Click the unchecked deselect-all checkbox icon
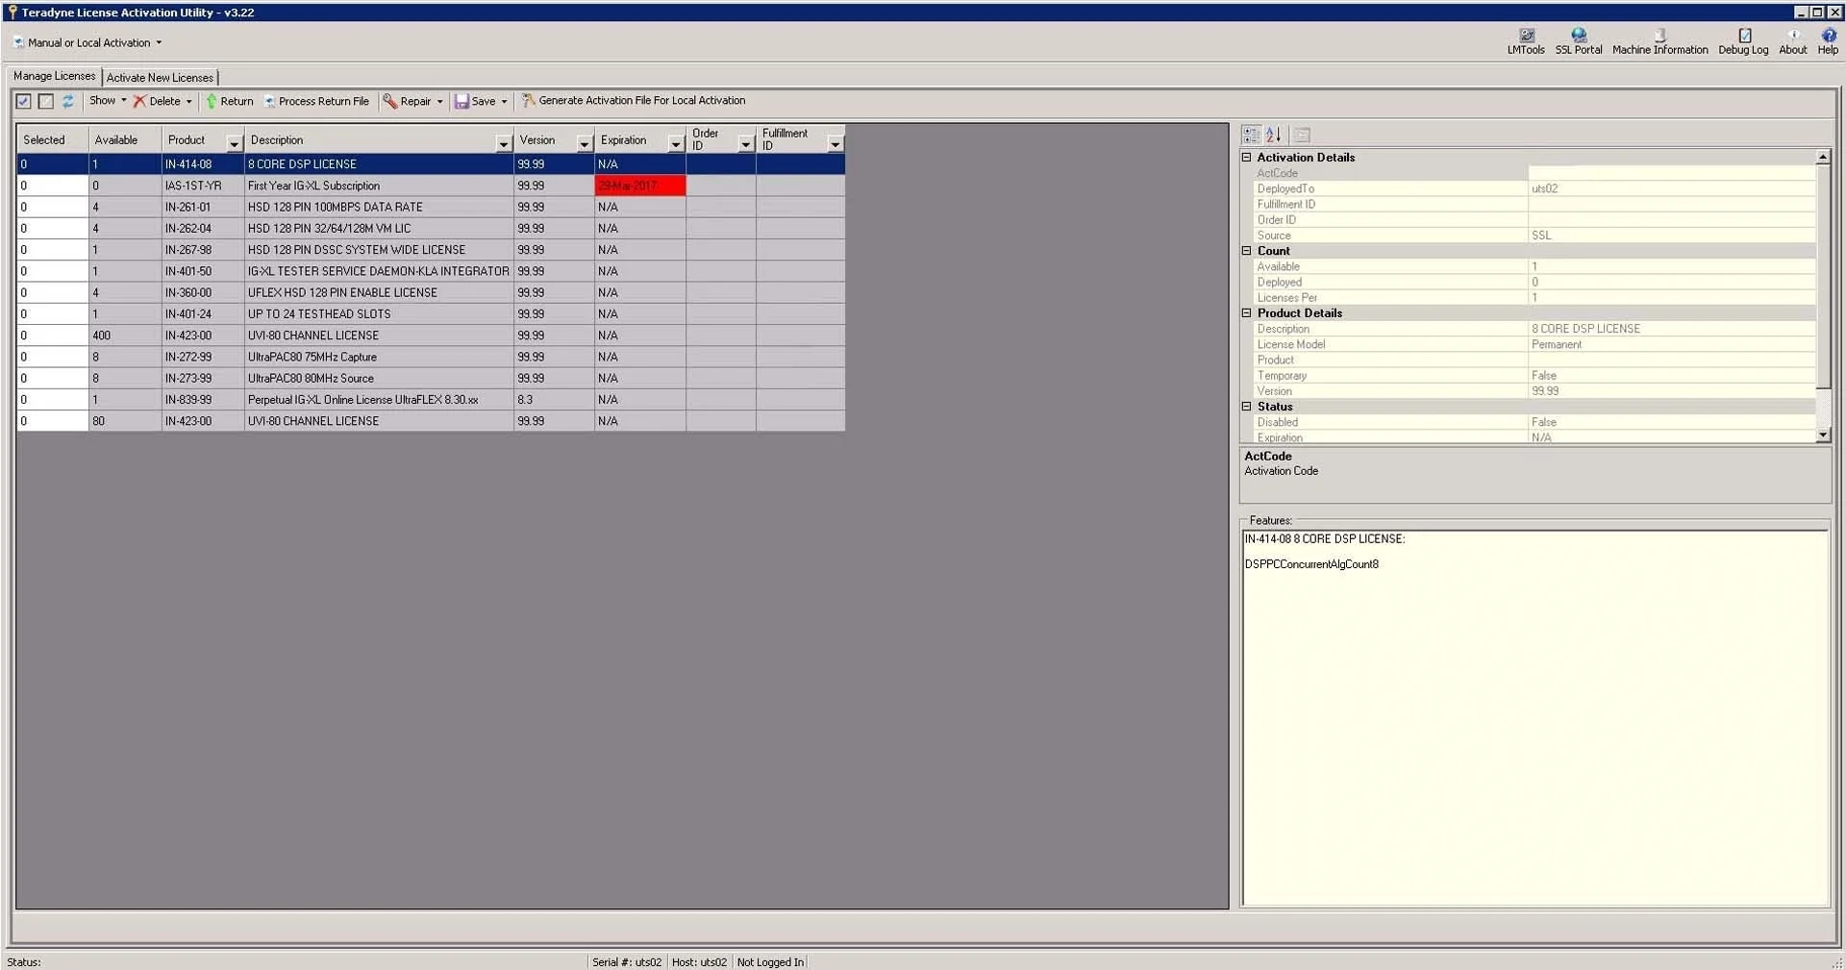Viewport: 1846px width, 970px height. (x=45, y=101)
